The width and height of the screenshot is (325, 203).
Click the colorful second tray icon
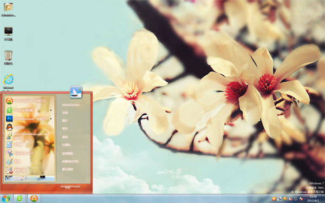click(279, 199)
